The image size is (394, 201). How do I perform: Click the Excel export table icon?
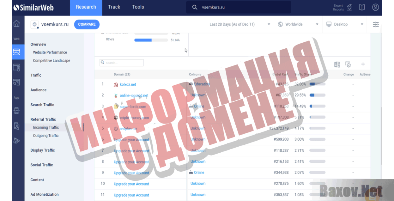click(x=337, y=64)
